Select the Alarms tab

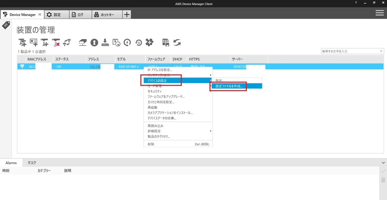[11, 163]
